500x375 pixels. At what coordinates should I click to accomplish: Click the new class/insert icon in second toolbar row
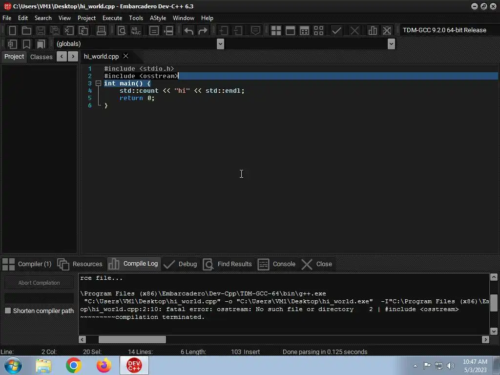click(12, 44)
